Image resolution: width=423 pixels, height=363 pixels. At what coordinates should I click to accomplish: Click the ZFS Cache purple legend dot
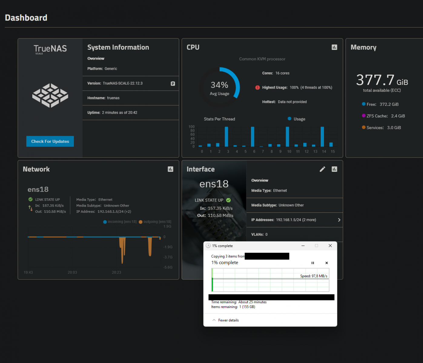(364, 116)
